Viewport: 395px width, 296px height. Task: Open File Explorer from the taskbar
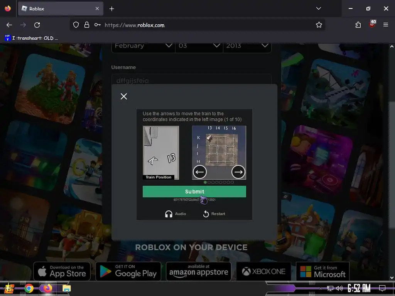(66, 288)
